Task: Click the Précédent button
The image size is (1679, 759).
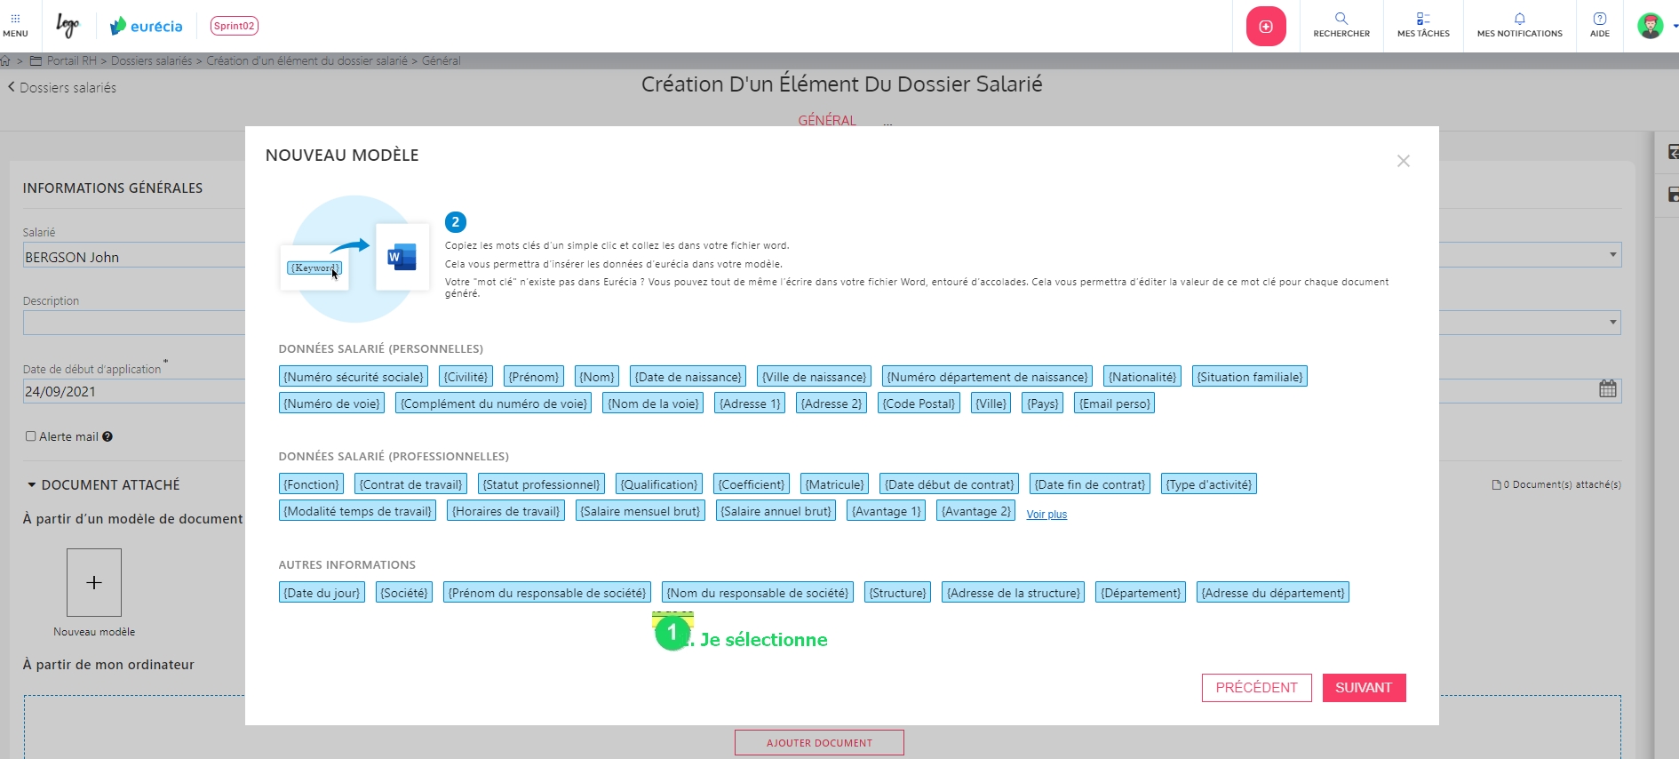Action: pyautogui.click(x=1256, y=688)
